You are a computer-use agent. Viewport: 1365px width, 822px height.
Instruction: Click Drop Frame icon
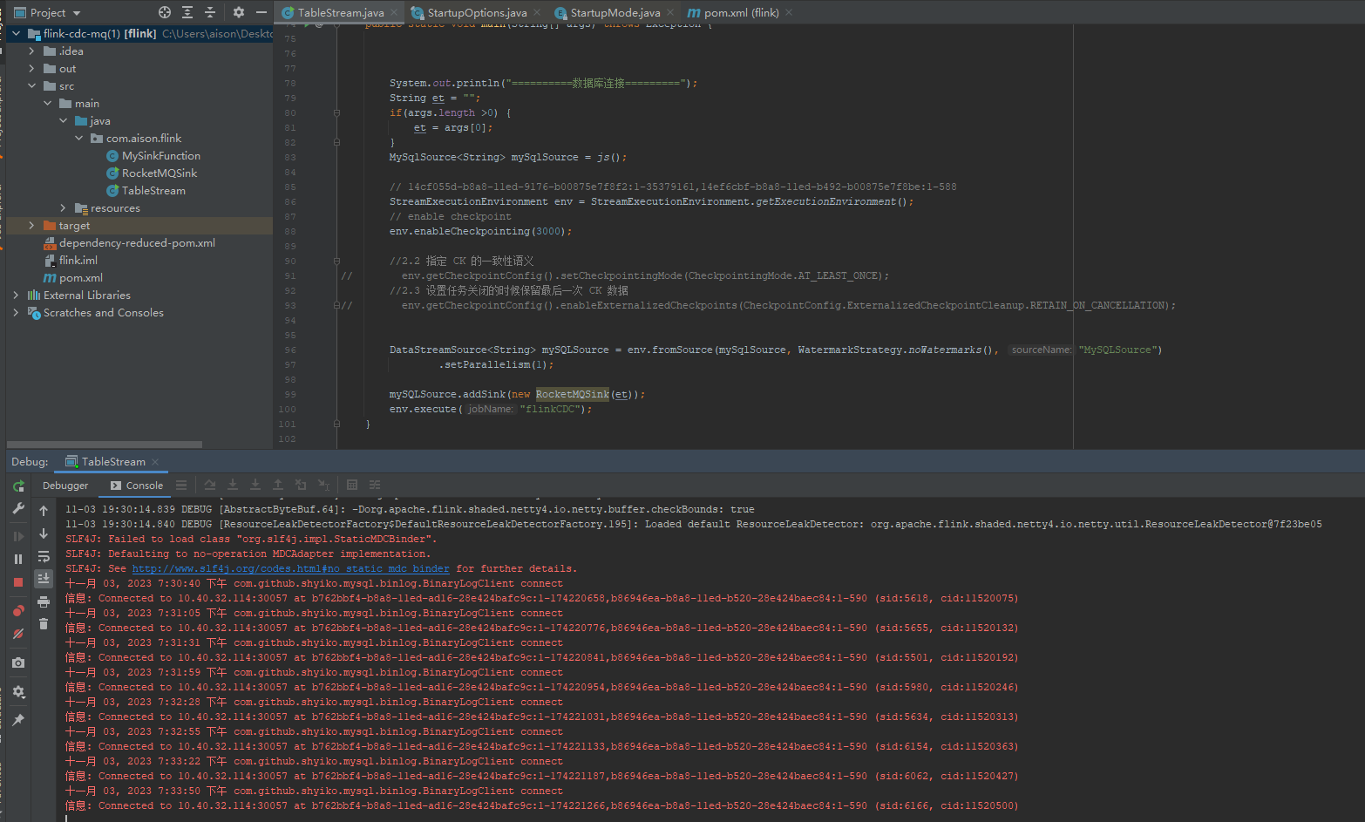click(301, 485)
